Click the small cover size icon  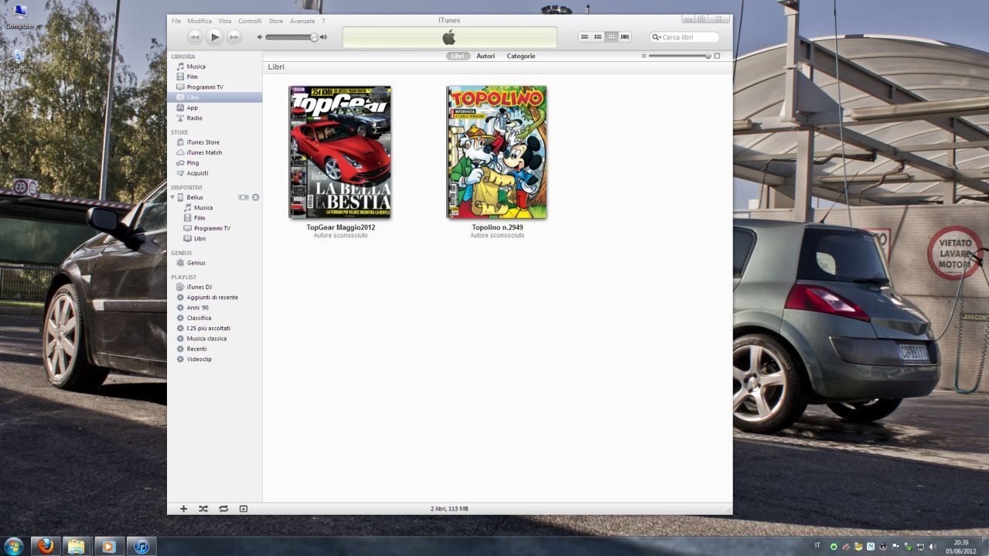pyautogui.click(x=643, y=56)
